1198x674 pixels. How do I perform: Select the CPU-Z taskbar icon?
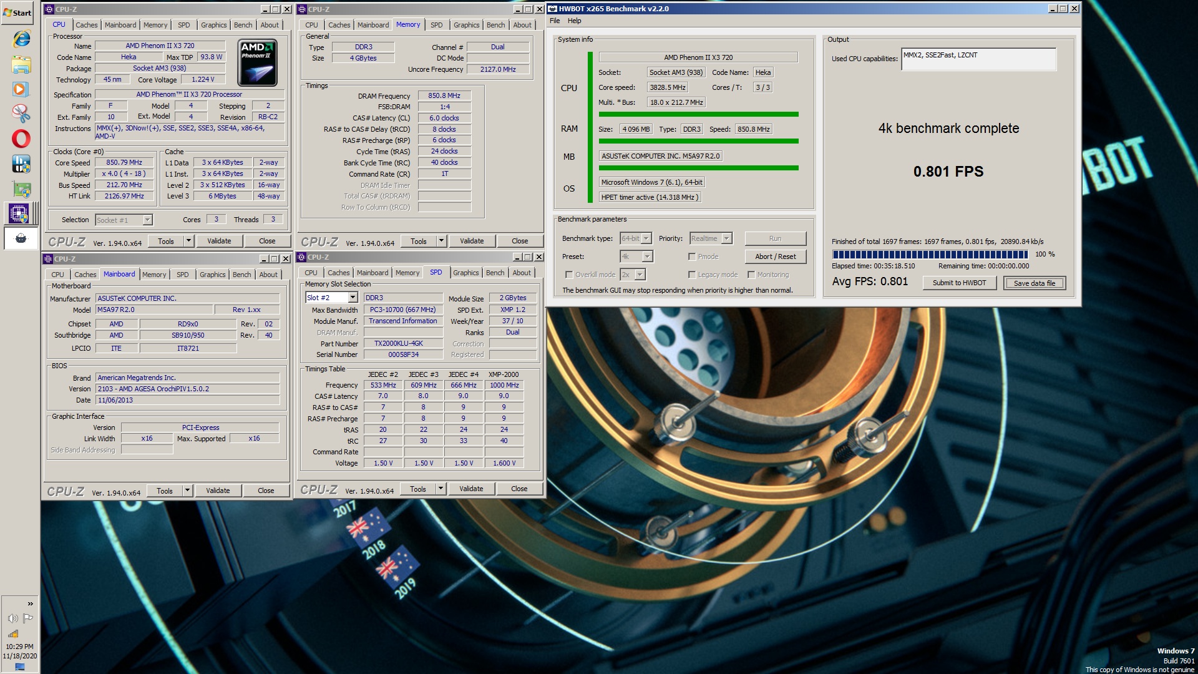pyautogui.click(x=20, y=214)
